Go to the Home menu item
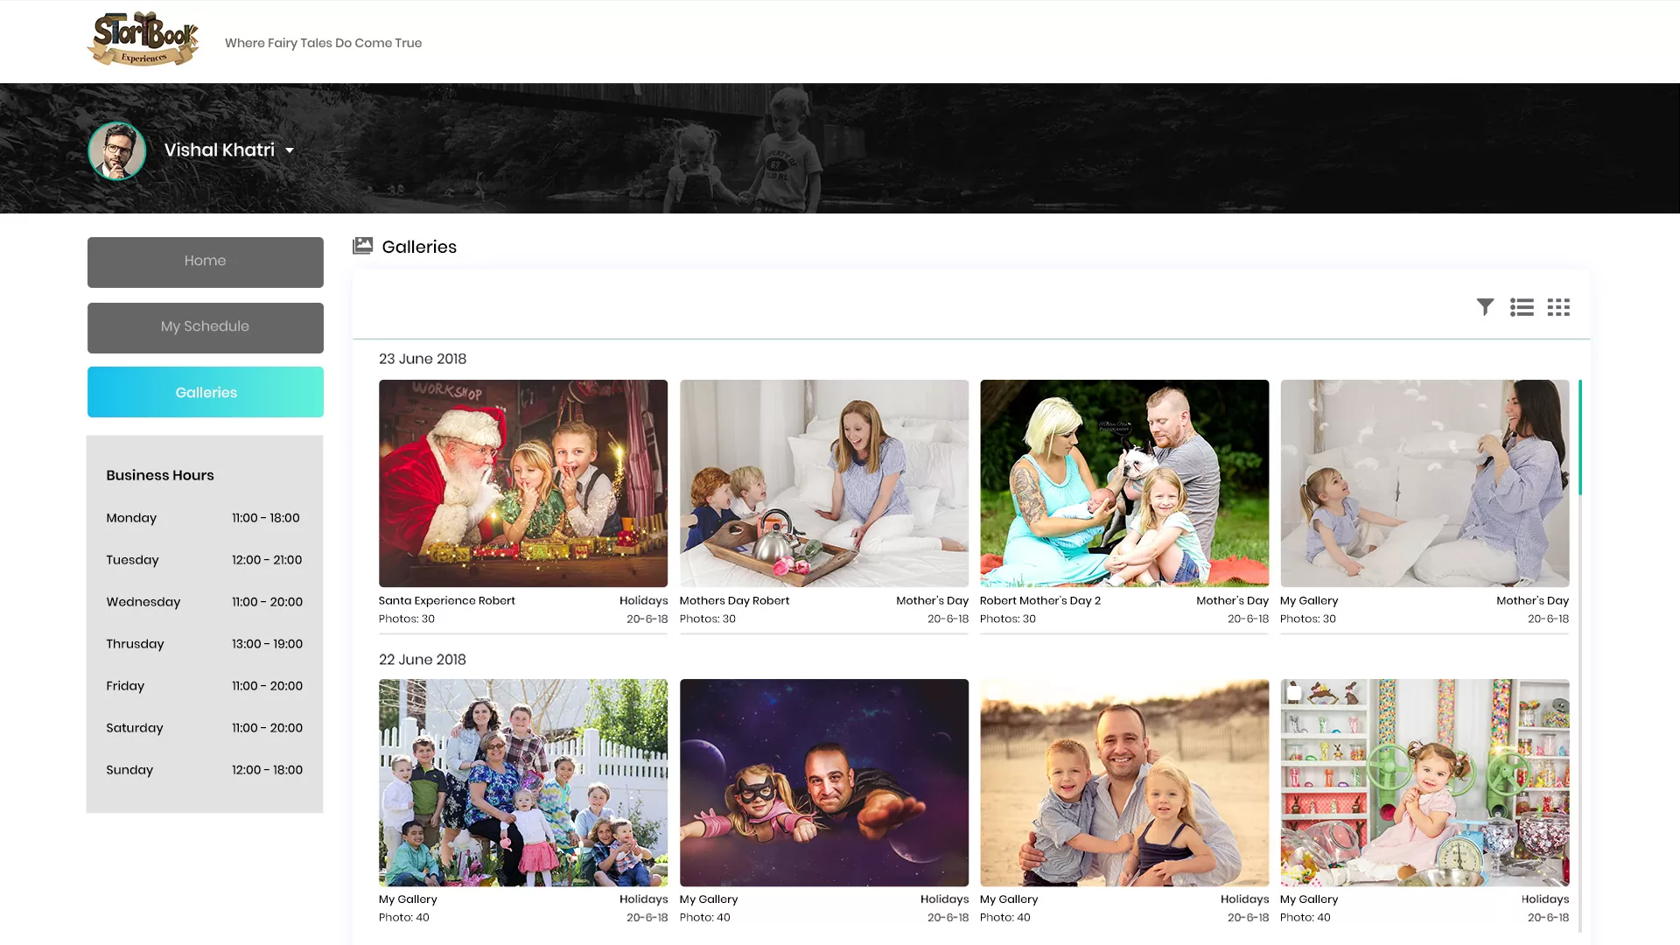 click(205, 262)
